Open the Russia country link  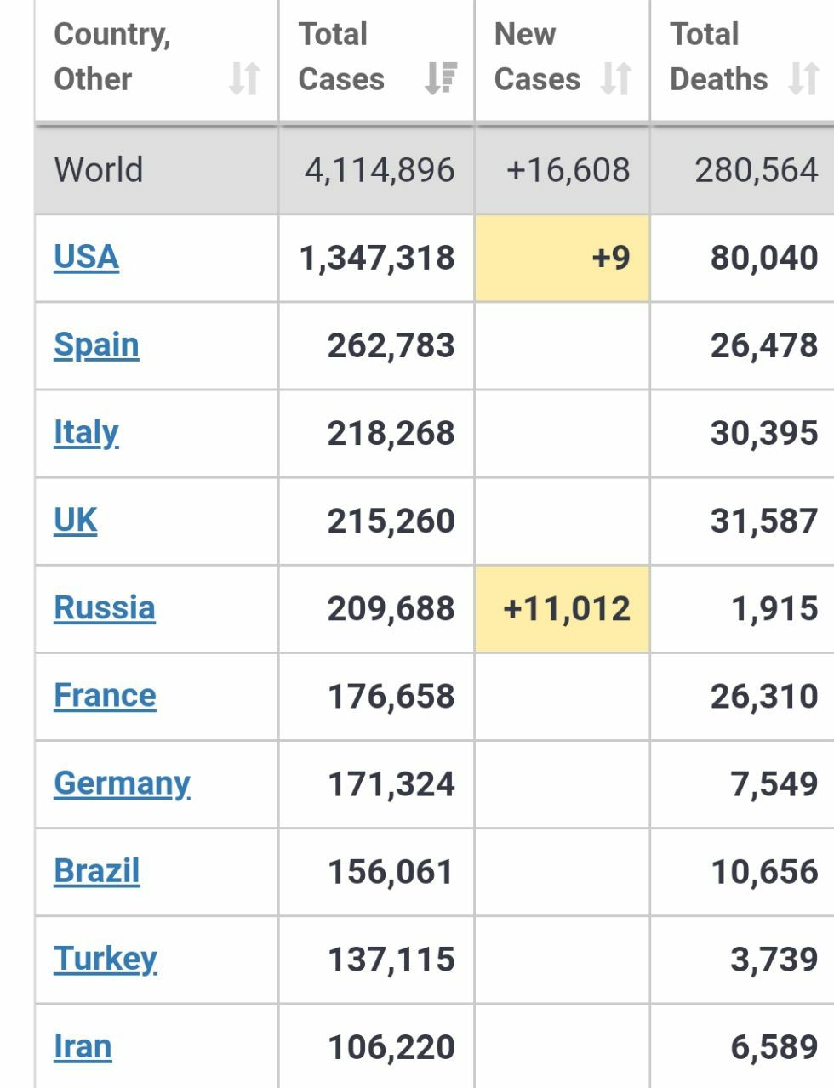point(105,607)
